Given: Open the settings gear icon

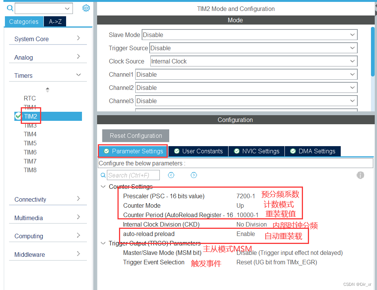Looking at the screenshot, I should tap(86, 8).
